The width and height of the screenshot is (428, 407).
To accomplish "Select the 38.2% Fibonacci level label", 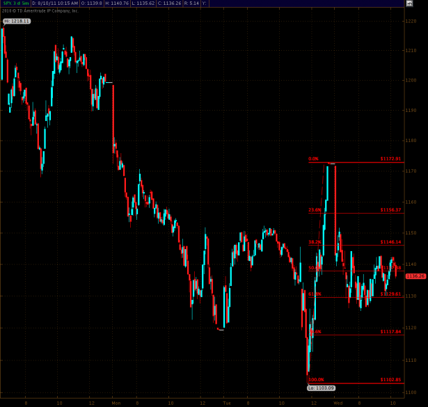I will 315,242.
